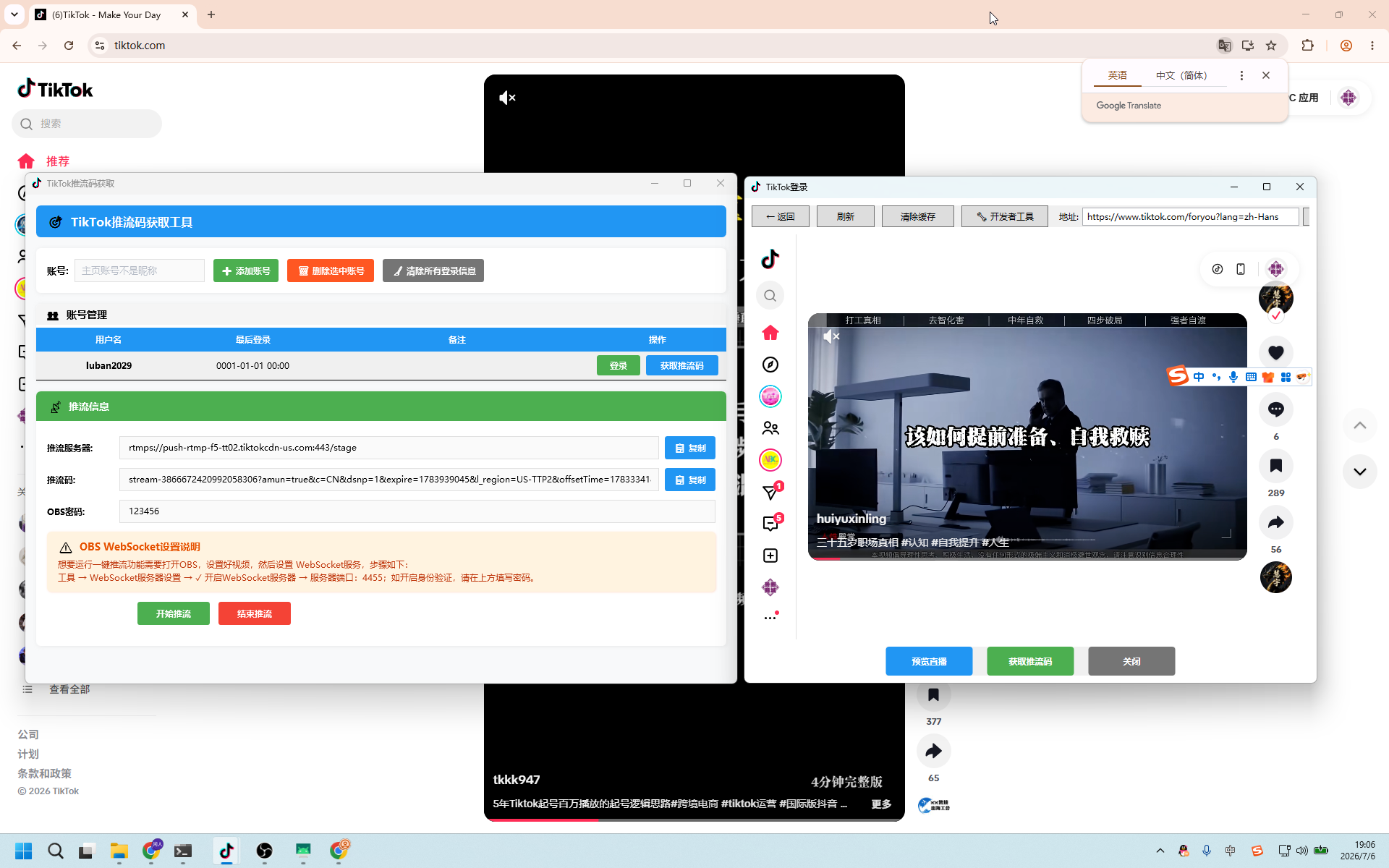The width and height of the screenshot is (1389, 868).
Task: Click the 结束推流 button
Action: click(255, 613)
